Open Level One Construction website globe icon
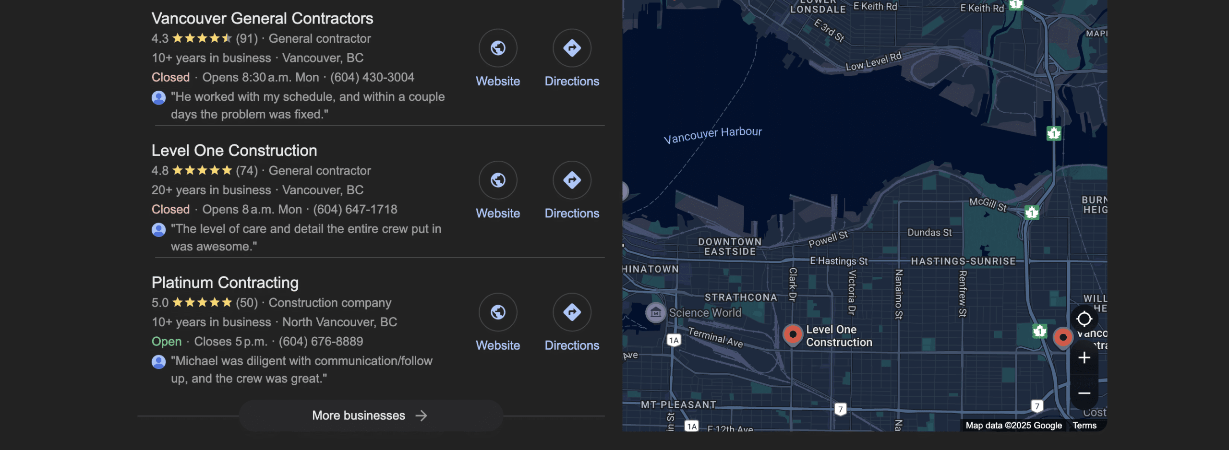The width and height of the screenshot is (1229, 450). pyautogui.click(x=498, y=180)
